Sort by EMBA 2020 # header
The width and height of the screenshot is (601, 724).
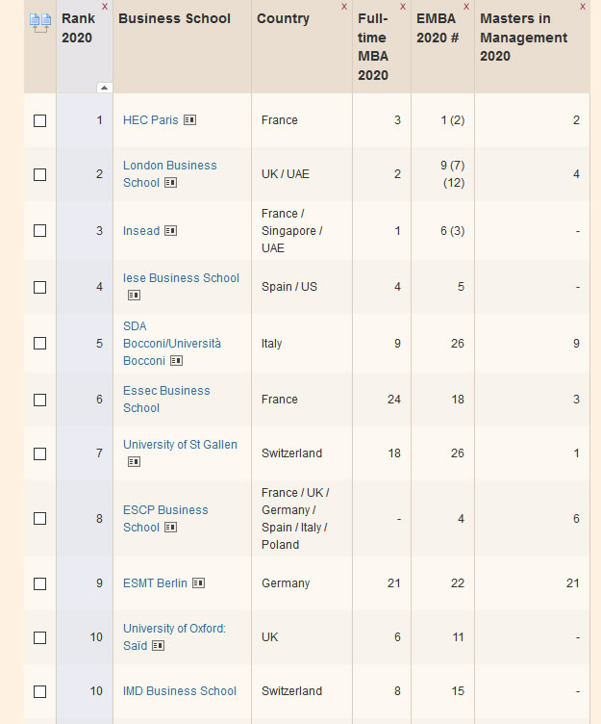pos(438,28)
